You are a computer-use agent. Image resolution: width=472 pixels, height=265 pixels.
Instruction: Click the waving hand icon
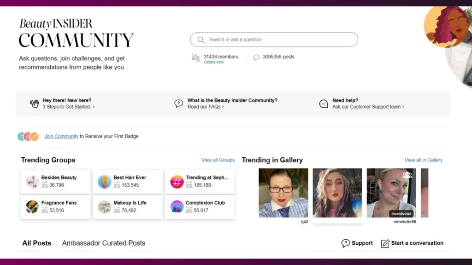coord(35,104)
